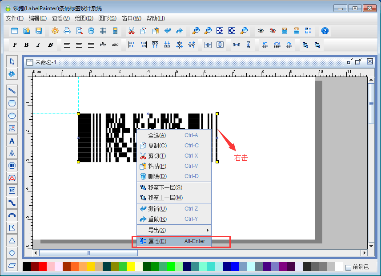
Task: Choose 复制(C) copy in context menu
Action: click(x=174, y=146)
